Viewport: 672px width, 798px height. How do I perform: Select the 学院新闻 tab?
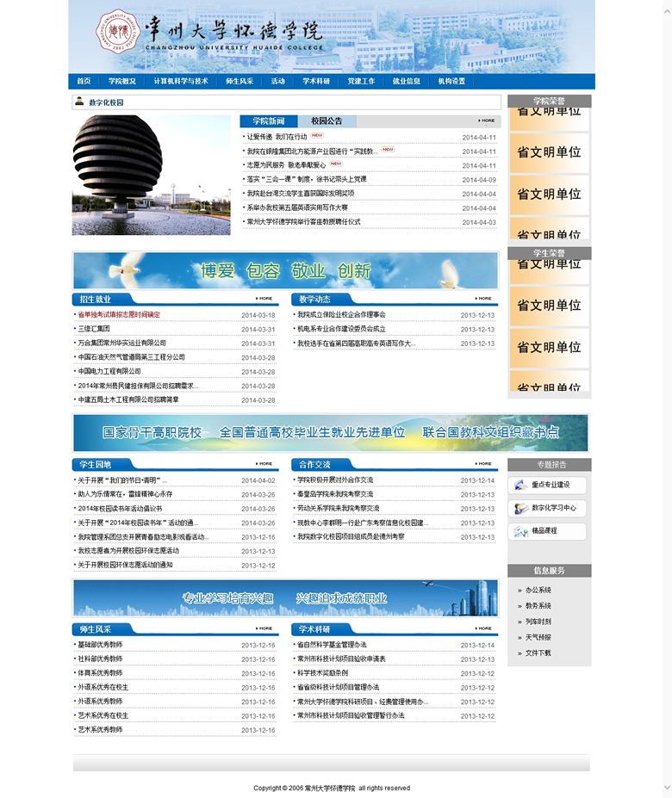tap(269, 121)
